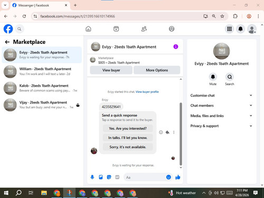
Task: Open the Kalob 2beds 1bath conversation
Action: click(42, 88)
